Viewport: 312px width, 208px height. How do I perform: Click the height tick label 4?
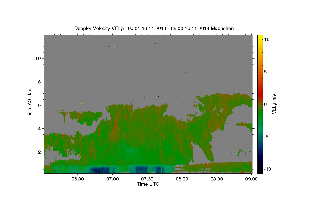pyautogui.click(x=40, y=129)
